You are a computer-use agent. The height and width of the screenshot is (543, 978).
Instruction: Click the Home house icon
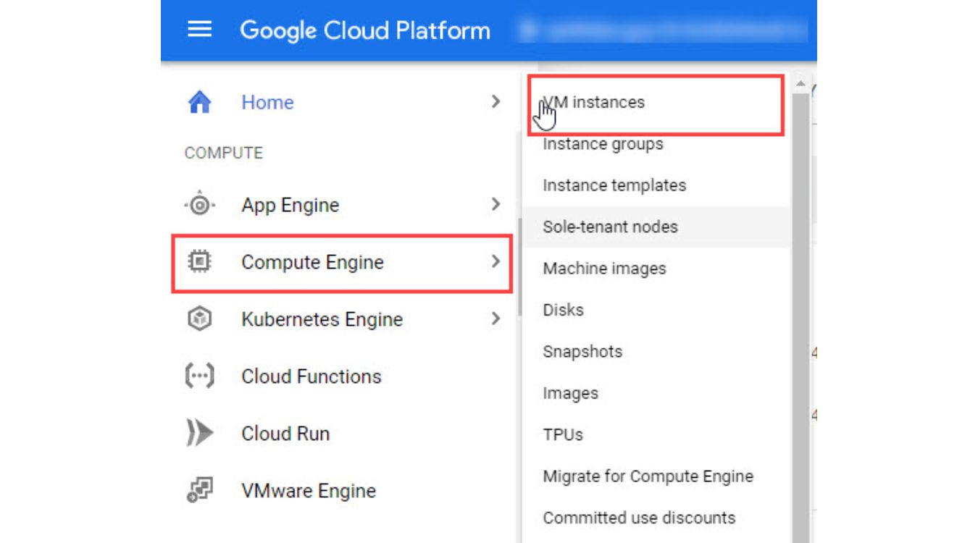point(199,103)
